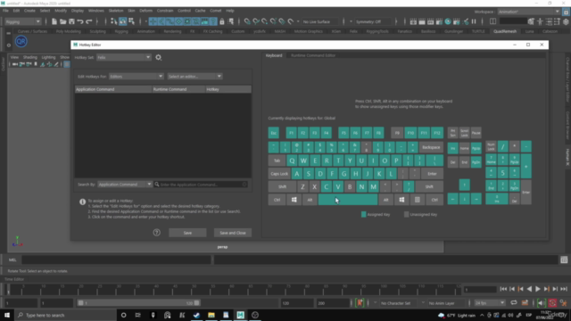Click the Save button
The height and width of the screenshot is (321, 571).
point(187,233)
